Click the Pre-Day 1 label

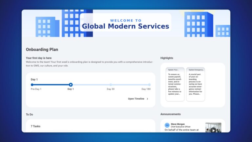pos(36,89)
